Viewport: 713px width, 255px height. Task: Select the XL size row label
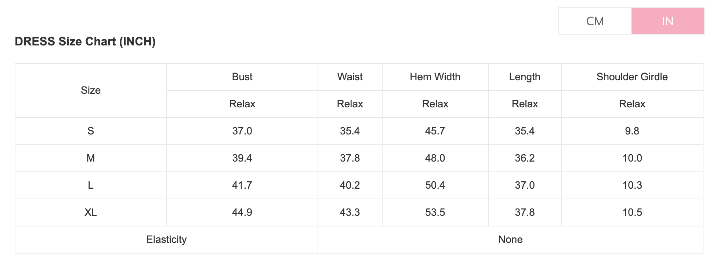click(91, 212)
